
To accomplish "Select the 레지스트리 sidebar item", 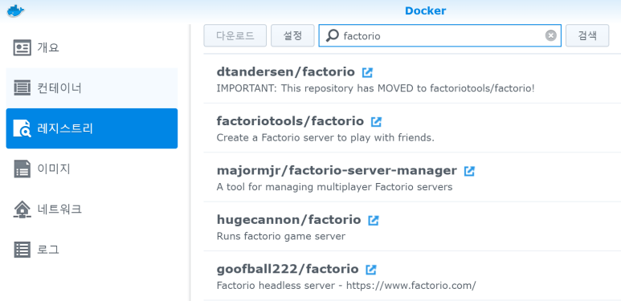I will tap(92, 128).
